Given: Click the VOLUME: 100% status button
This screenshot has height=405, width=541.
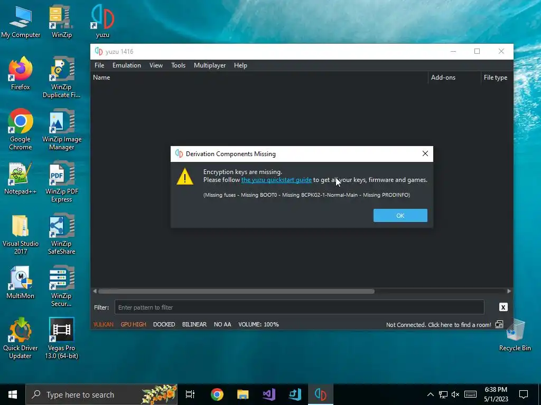Looking at the screenshot, I should tap(258, 324).
